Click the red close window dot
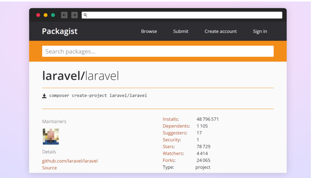This screenshot has width=316, height=178. point(38,15)
